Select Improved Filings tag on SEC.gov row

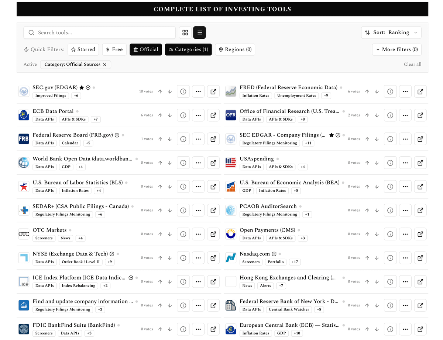click(x=51, y=96)
